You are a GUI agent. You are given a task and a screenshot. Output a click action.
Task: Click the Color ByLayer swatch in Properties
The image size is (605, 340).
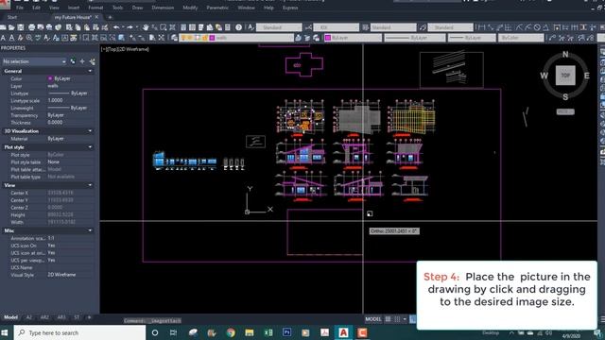pyautogui.click(x=50, y=78)
